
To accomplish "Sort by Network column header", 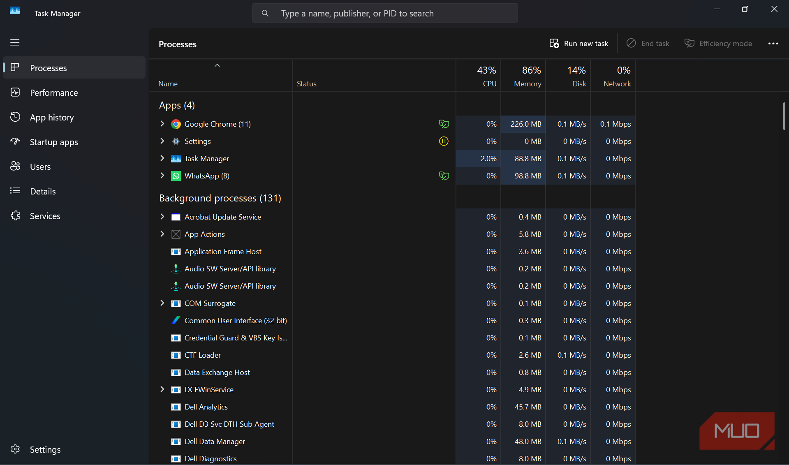I will pyautogui.click(x=613, y=76).
